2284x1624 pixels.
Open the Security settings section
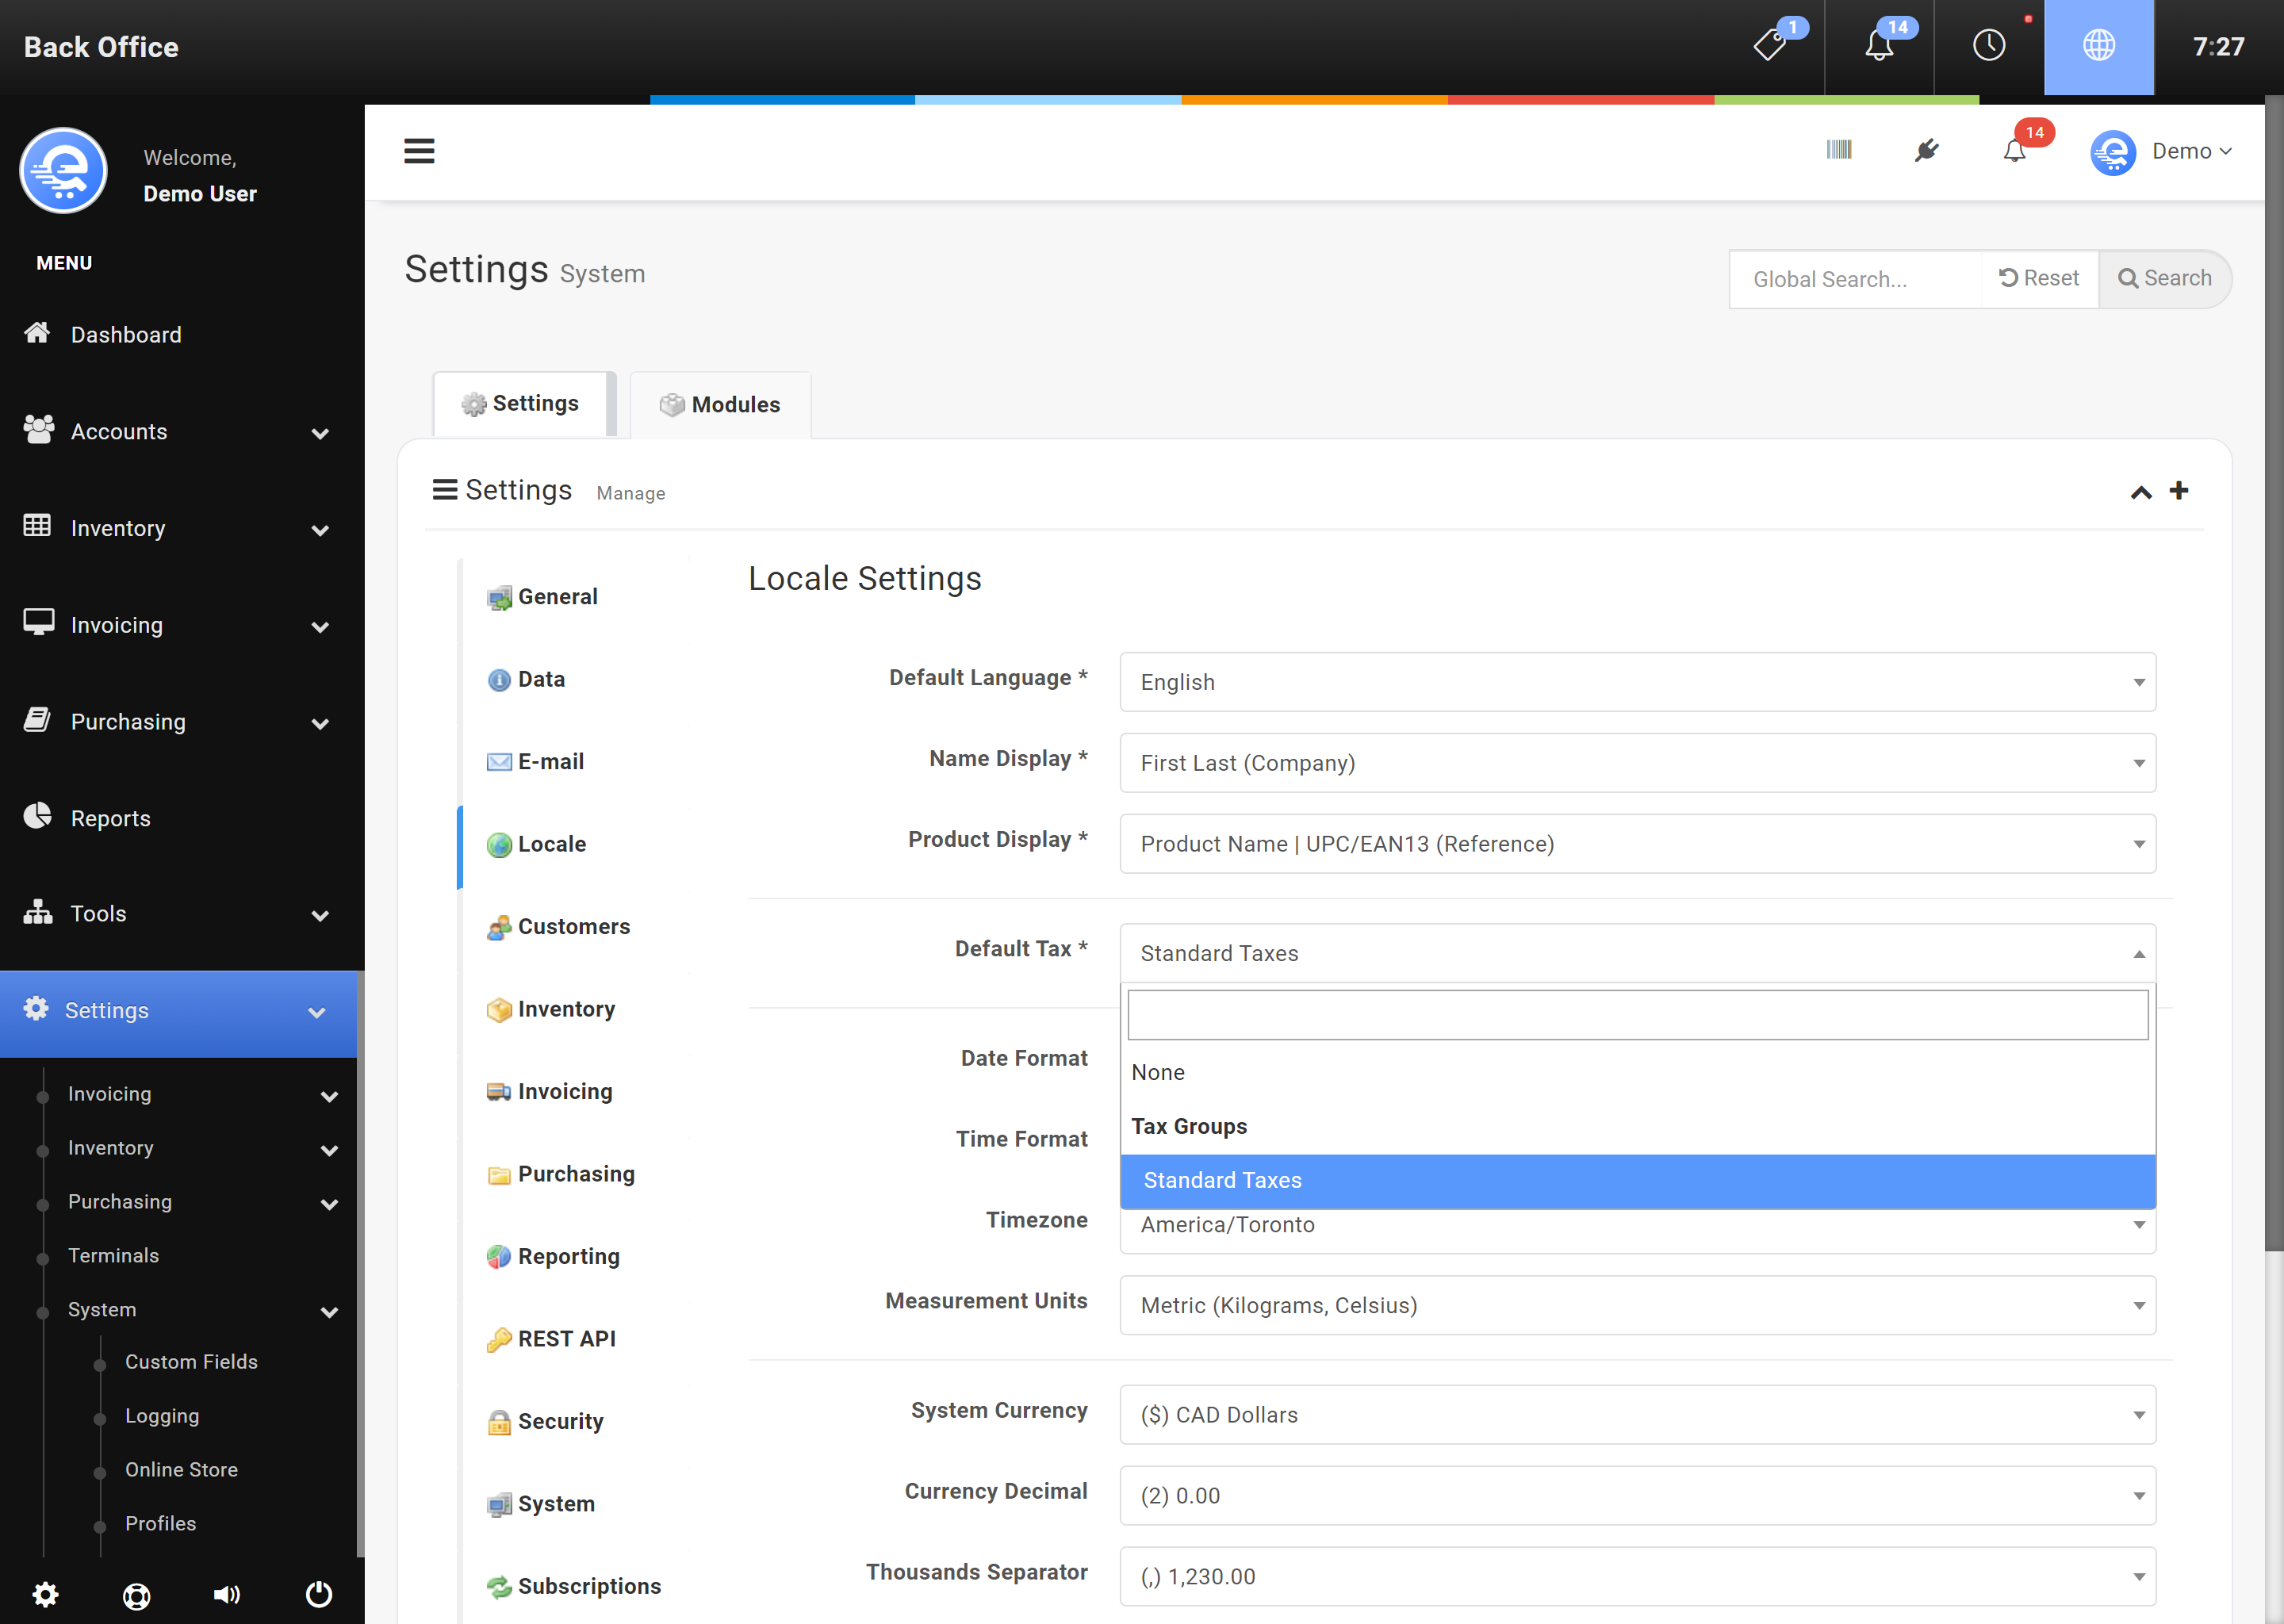pos(560,1421)
